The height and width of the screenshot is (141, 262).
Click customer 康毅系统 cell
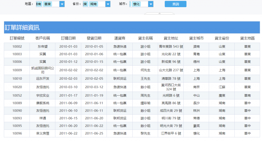pyautogui.click(x=43, y=103)
